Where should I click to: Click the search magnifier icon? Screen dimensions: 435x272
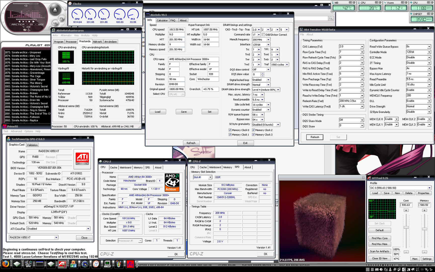331,18
